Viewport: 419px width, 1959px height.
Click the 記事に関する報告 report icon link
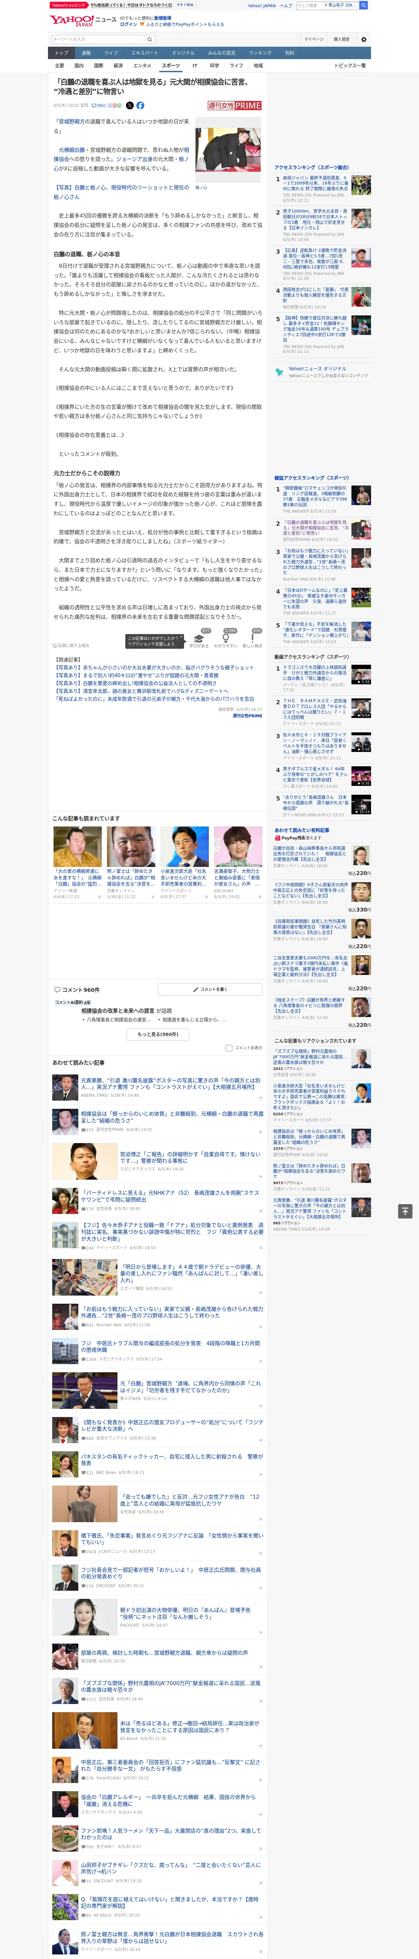[x=71, y=645]
